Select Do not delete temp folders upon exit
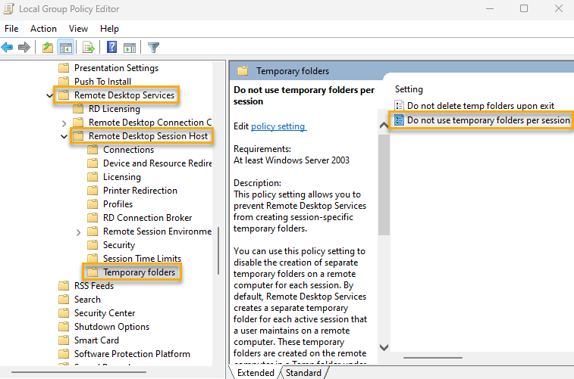The width and height of the screenshot is (574, 379). point(481,105)
